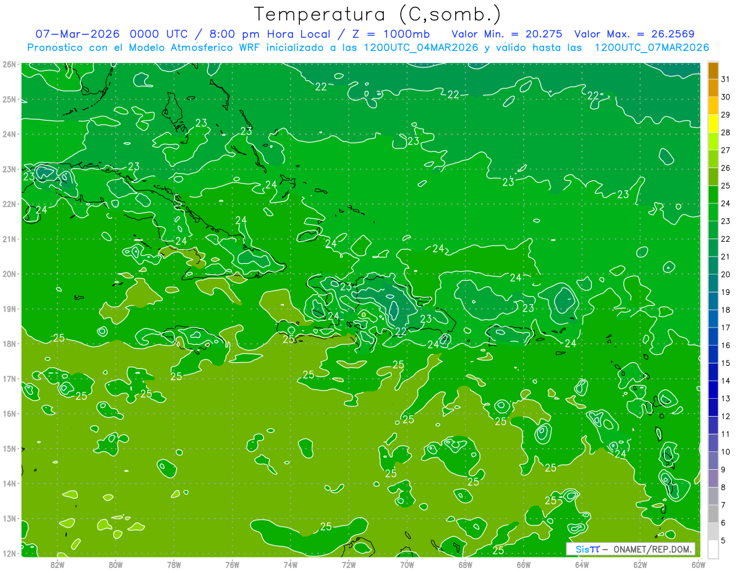The height and width of the screenshot is (573, 742).
Task: Click the '66W' longitude axis label
Action: point(524,564)
